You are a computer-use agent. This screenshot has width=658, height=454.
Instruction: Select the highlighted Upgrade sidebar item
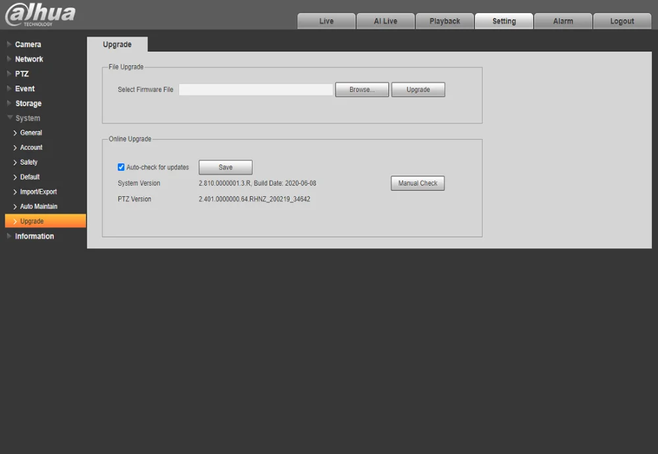(45, 221)
